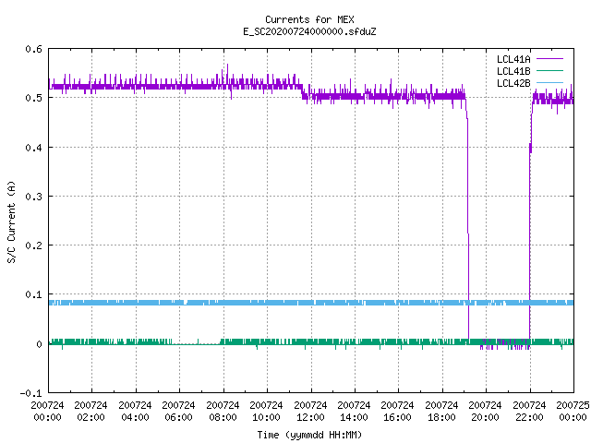Click the LCL42B legend label
Image resolution: width=591 pixels, height=443 pixels.
coord(513,83)
